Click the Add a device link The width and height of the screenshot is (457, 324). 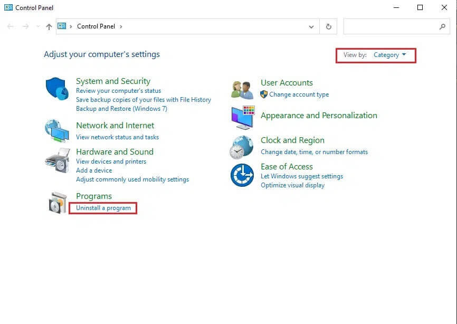click(94, 170)
